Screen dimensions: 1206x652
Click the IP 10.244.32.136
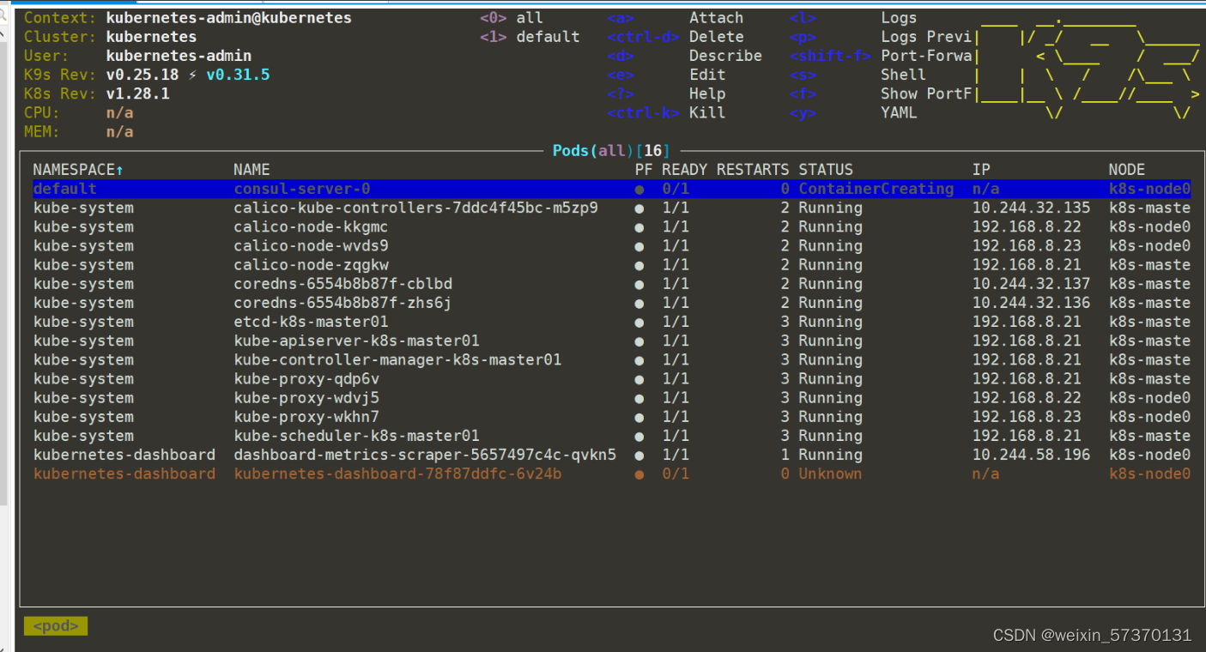[1031, 303]
